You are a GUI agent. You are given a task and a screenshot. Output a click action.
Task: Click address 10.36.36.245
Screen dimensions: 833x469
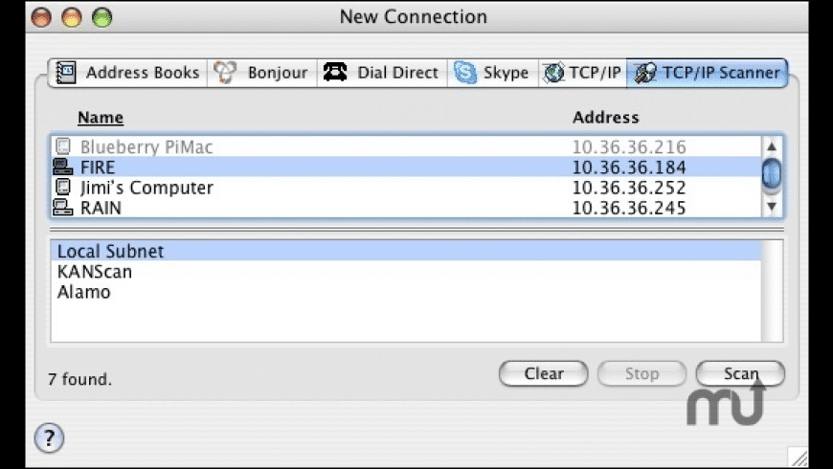629,208
